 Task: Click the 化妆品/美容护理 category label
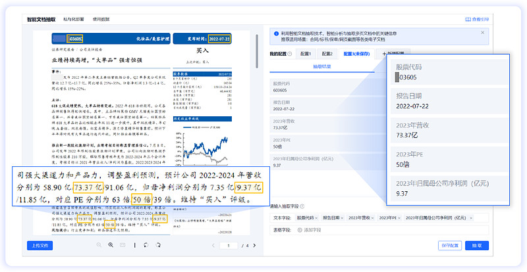153,39
